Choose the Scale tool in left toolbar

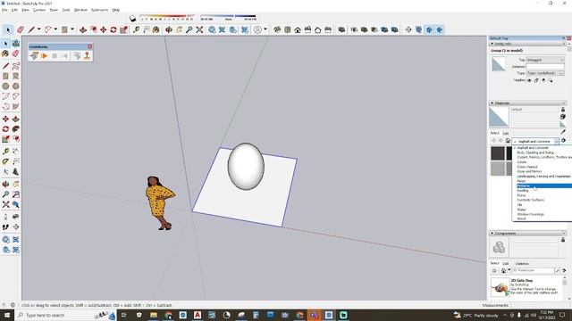click(x=5, y=139)
